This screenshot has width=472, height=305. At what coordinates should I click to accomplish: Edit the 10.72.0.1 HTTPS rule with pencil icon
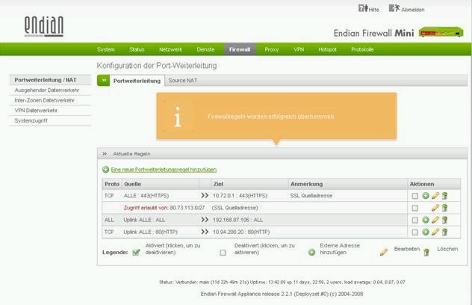[x=435, y=196]
